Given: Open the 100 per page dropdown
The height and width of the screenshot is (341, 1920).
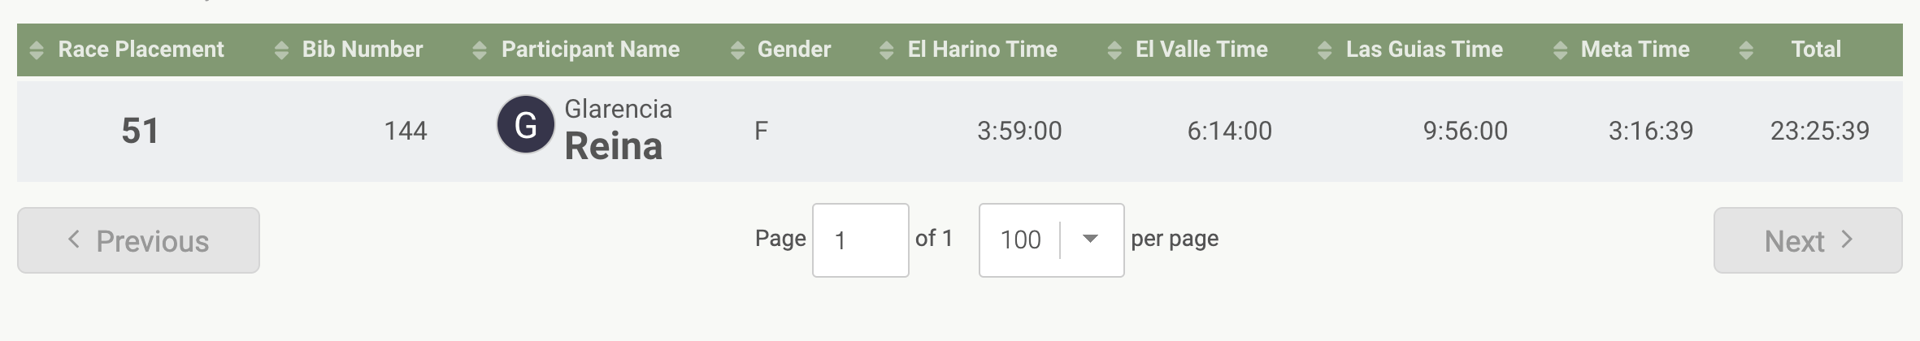Looking at the screenshot, I should pyautogui.click(x=1090, y=240).
